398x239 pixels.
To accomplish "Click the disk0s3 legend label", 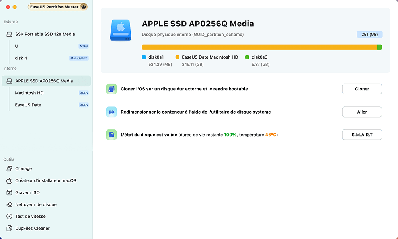I will point(259,57).
